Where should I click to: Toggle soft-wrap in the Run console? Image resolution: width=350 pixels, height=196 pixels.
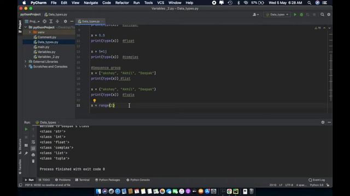33,142
